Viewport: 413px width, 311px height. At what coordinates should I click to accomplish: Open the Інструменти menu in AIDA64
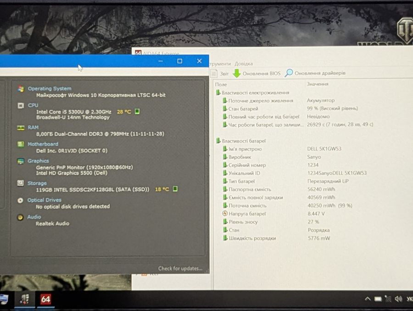220,64
